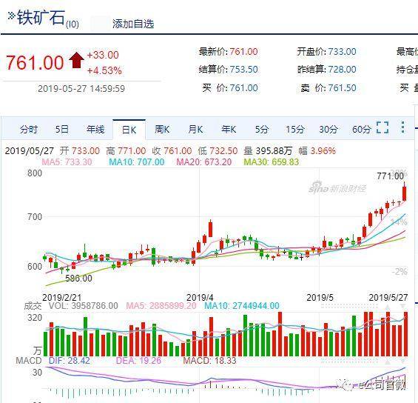Click the 2019/5 date axis label

pyautogui.click(x=320, y=297)
